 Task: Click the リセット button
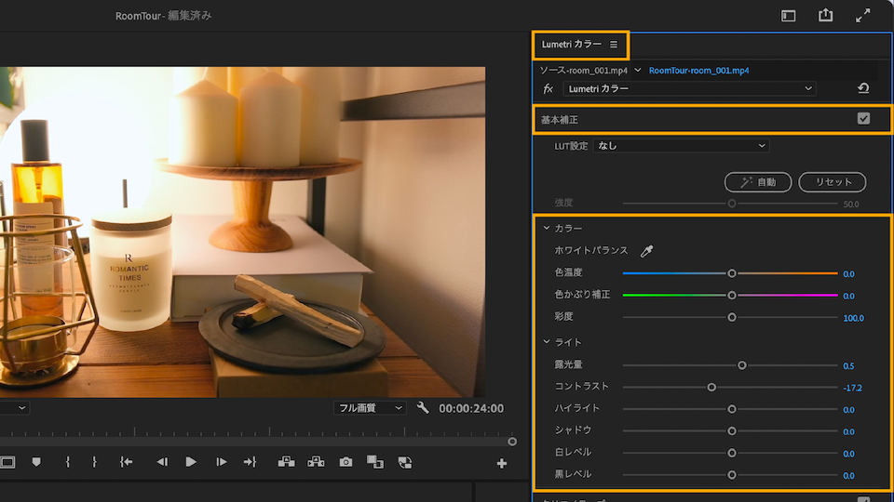click(x=833, y=182)
